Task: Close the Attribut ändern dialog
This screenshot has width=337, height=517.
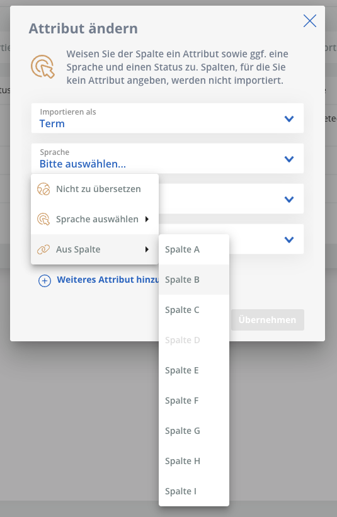Action: pos(310,21)
